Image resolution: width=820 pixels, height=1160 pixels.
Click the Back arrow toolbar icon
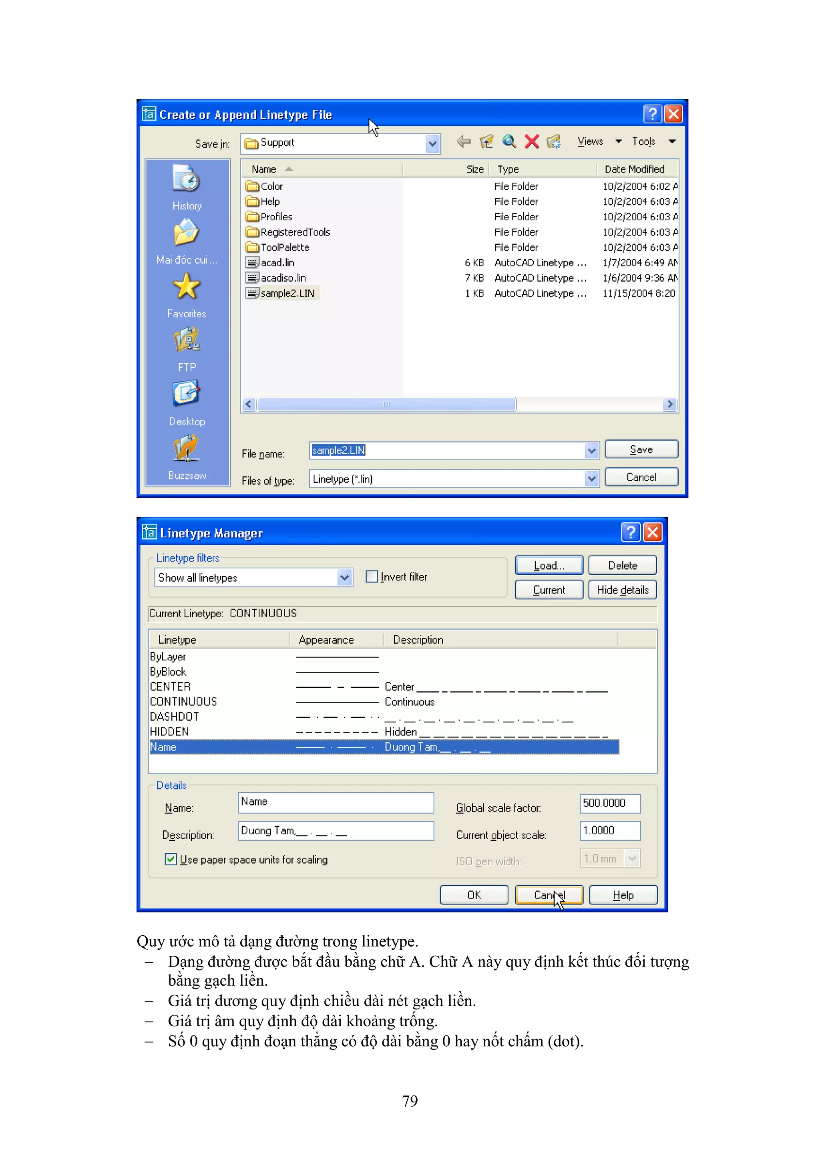(463, 142)
